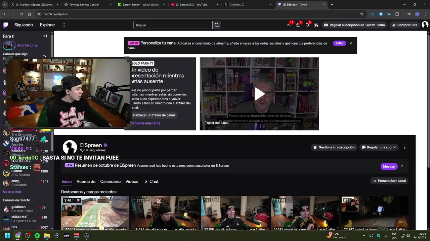Viewport: 430px width, 241px height.
Task: Open Chrome media controls icon
Action: coord(409,14)
